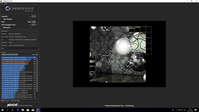This screenshot has width=199, height=112.
Task: Click the Run button for OpenGL
Action: coord(34,16)
